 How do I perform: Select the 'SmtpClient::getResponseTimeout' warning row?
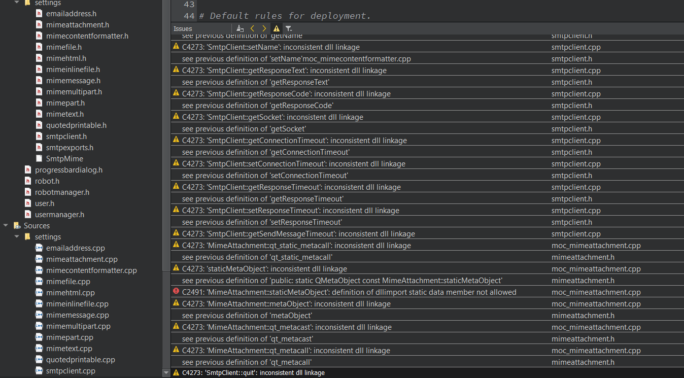(x=427, y=187)
